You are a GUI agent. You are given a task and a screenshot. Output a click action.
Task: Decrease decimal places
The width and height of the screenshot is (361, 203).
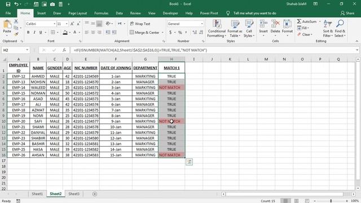point(201,33)
